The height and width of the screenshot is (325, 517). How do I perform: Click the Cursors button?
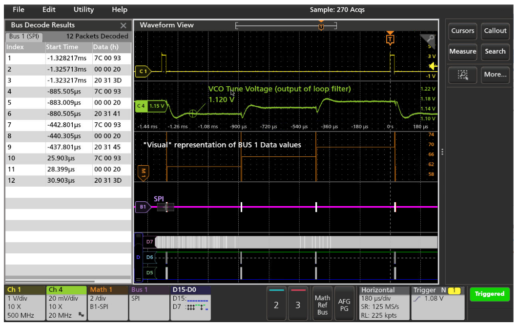pyautogui.click(x=462, y=31)
